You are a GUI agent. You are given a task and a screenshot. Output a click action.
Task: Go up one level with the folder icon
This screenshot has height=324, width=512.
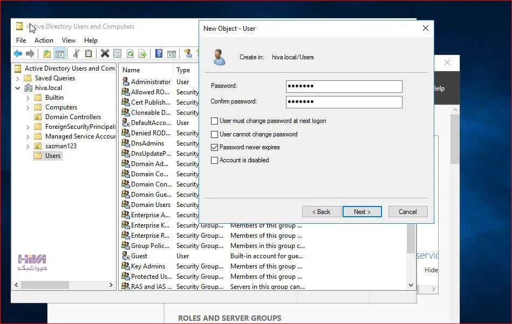pyautogui.click(x=47, y=53)
